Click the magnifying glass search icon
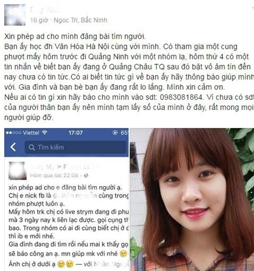Screen dimensions: 254x271 [32, 147]
